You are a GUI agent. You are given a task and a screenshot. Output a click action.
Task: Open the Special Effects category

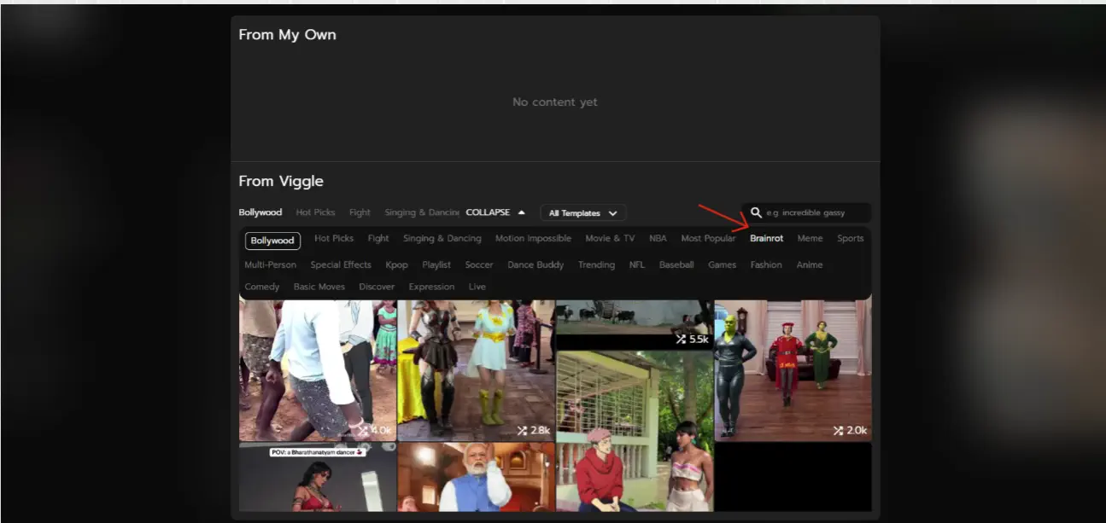(341, 264)
